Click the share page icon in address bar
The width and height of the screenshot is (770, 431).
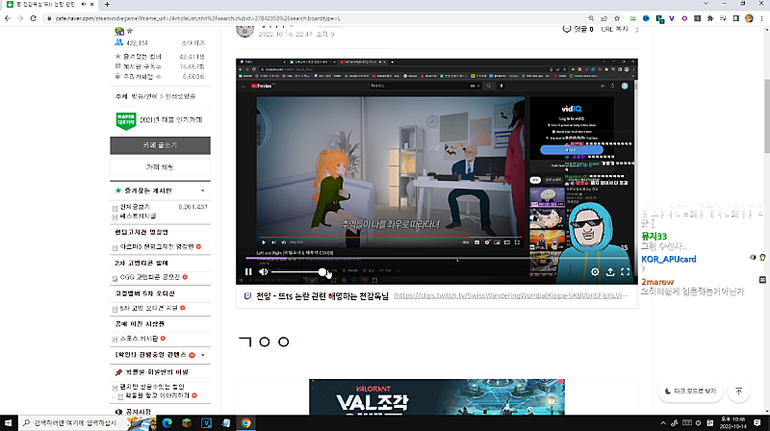[x=604, y=18]
